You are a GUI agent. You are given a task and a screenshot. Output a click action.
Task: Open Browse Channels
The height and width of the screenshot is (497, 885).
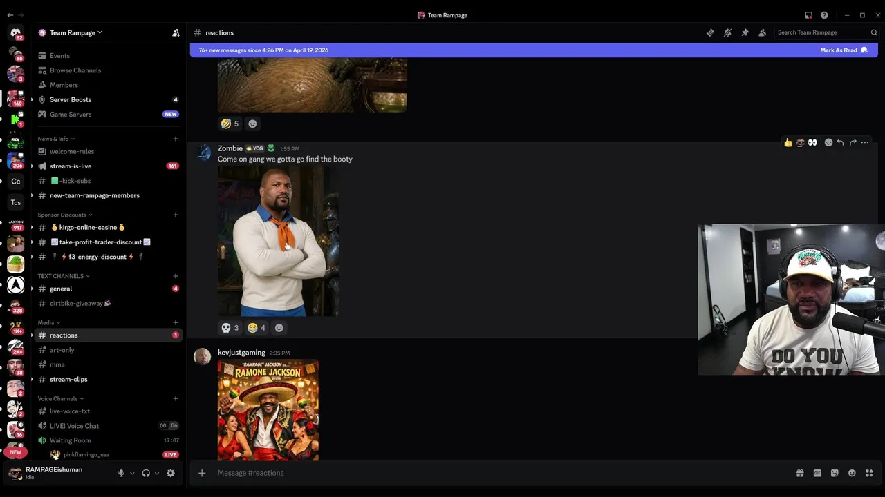pyautogui.click(x=107, y=70)
